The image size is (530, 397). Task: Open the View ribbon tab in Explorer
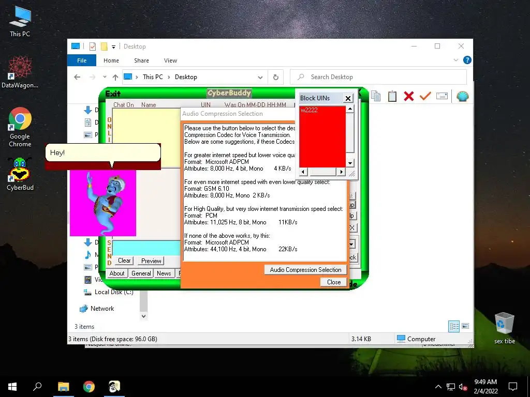[170, 60]
